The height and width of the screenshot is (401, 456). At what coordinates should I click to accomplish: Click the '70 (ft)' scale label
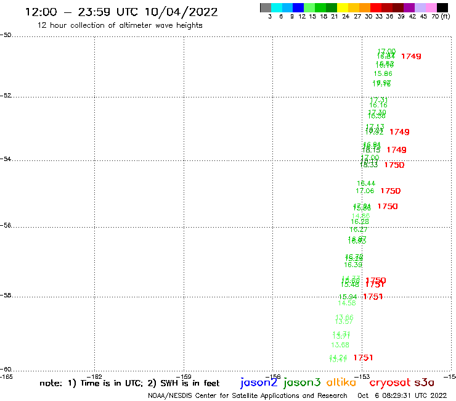[441, 17]
